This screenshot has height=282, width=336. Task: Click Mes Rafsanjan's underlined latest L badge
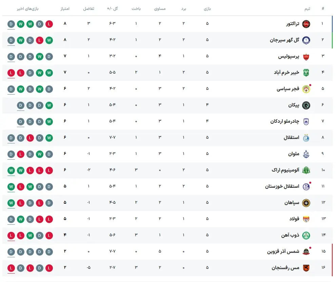tap(11, 268)
